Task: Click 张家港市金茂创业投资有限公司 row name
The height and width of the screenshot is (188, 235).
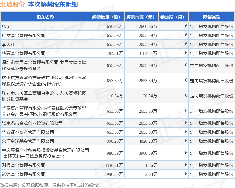Action: [32, 123]
